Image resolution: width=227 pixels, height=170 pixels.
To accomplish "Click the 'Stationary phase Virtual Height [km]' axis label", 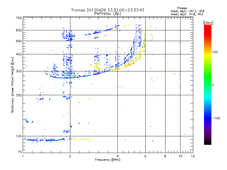I will coord(12,85).
